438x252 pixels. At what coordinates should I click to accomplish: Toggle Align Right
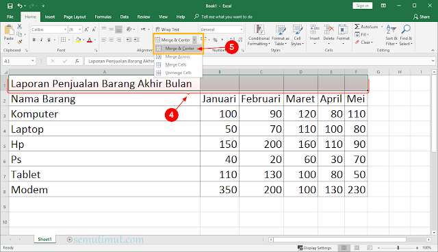[x=118, y=40]
